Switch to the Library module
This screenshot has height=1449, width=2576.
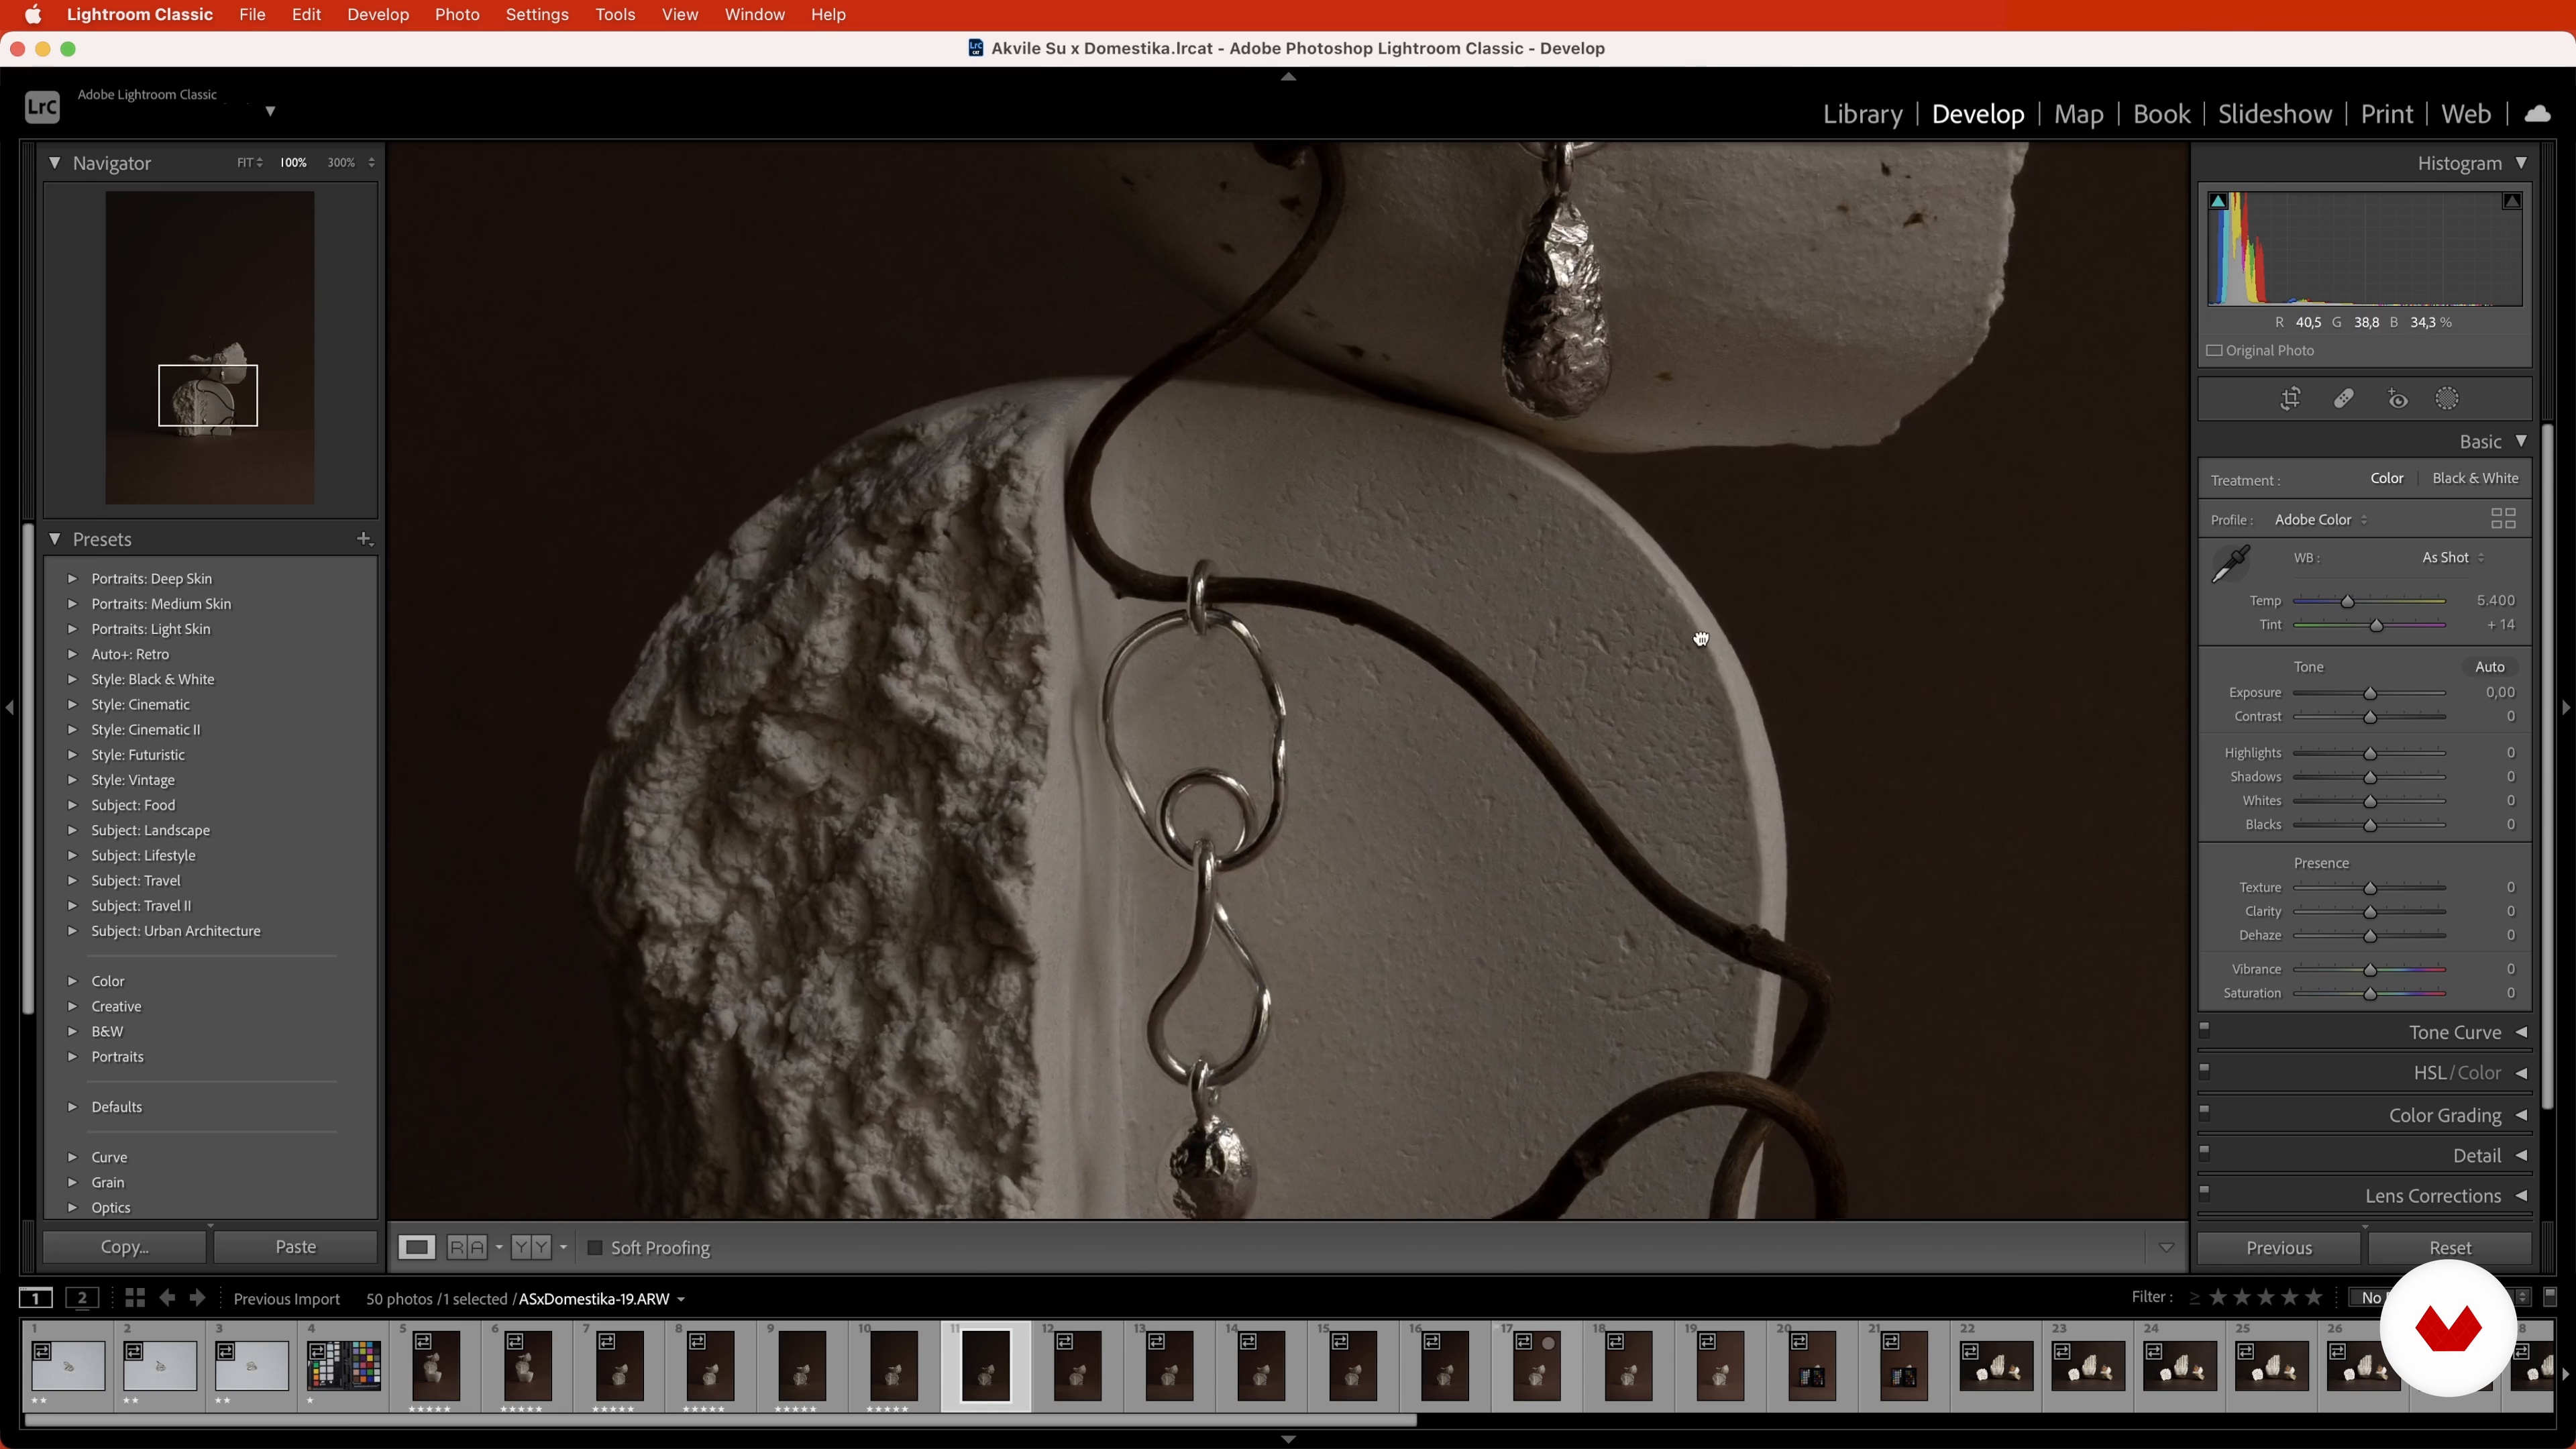click(1862, 114)
